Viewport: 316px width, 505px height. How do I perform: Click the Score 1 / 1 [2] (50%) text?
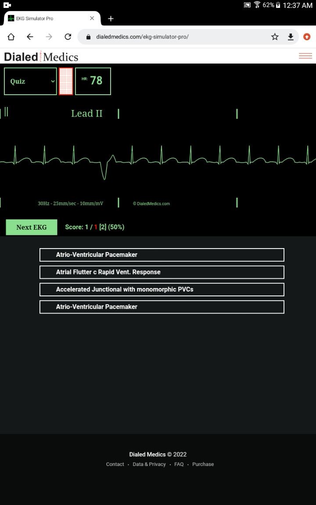click(x=95, y=227)
